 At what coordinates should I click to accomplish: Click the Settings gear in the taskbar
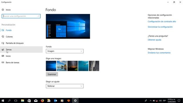[x=75, y=100]
